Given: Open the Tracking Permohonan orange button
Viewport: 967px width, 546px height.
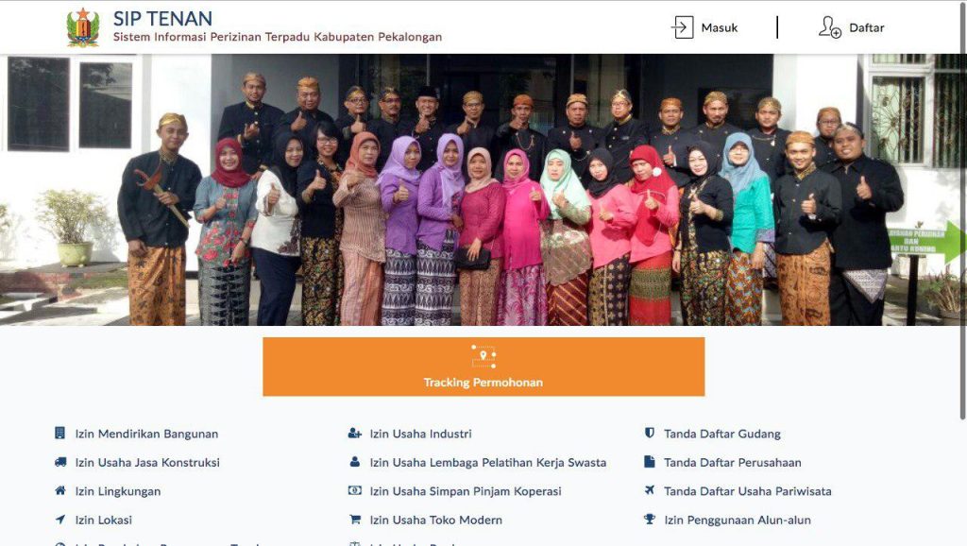Looking at the screenshot, I should coord(483,367).
